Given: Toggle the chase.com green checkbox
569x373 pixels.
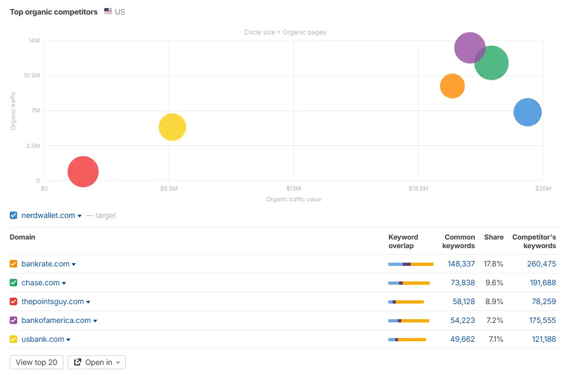Looking at the screenshot, I should [x=13, y=283].
